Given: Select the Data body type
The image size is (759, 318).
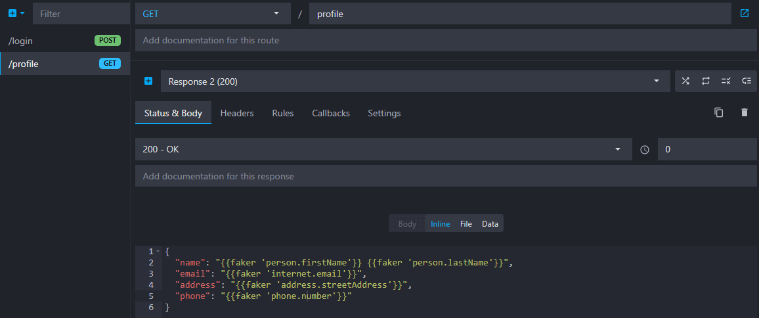Looking at the screenshot, I should [x=490, y=224].
